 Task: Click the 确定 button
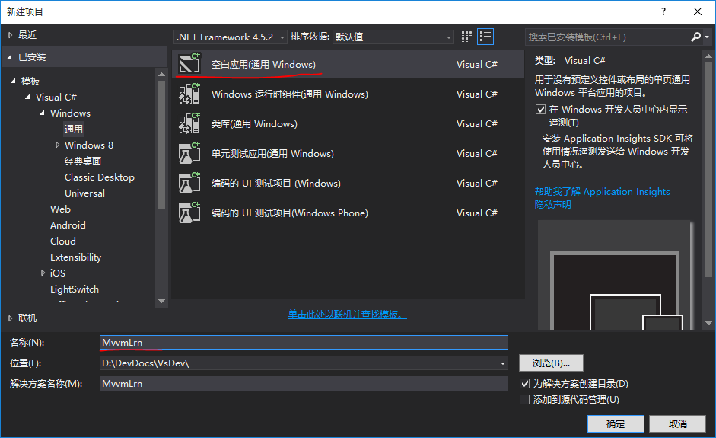click(x=616, y=424)
